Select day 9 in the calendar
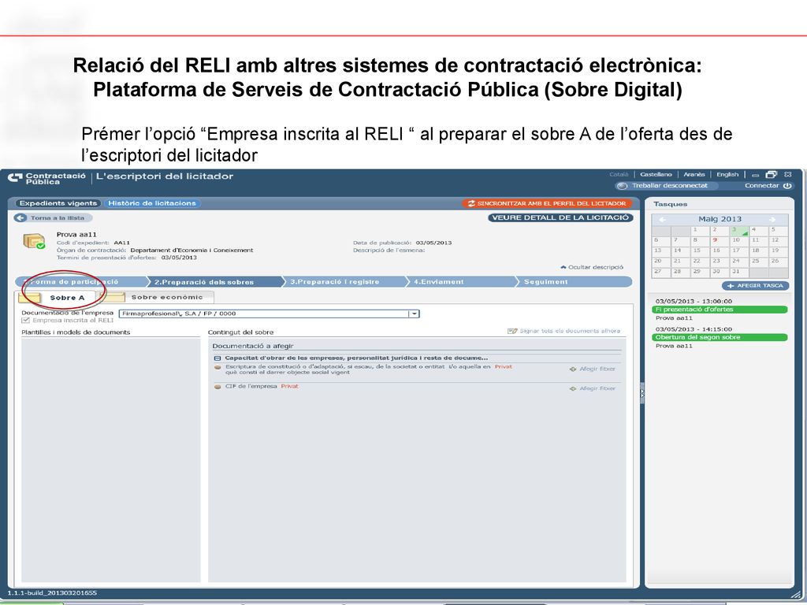Viewport: 807px width, 605px height. point(719,241)
